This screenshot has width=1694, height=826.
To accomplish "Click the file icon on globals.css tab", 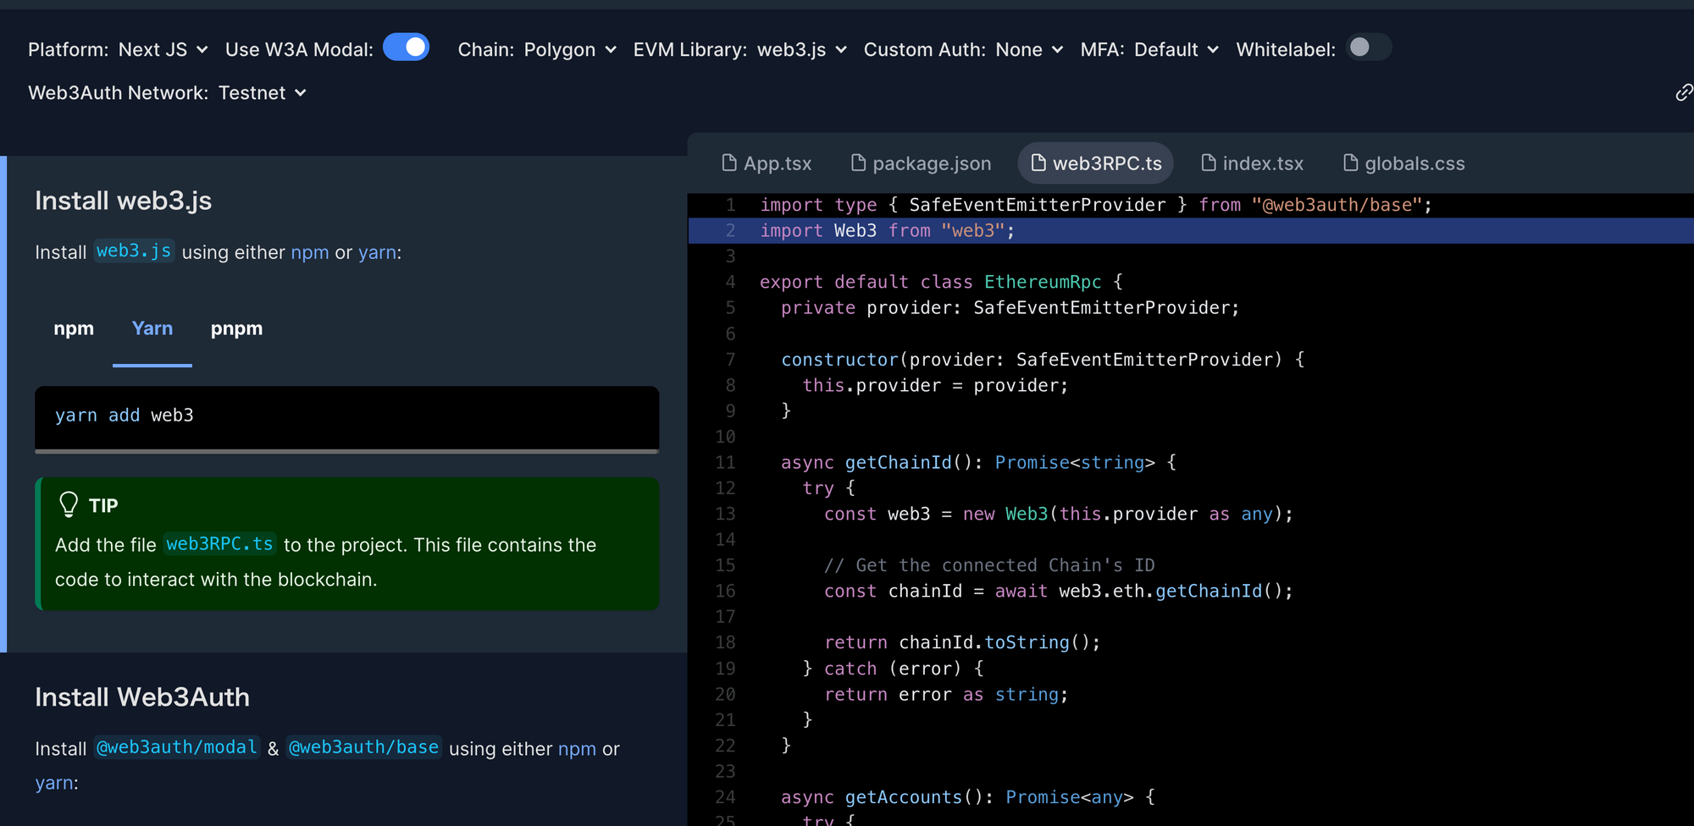I will pos(1351,162).
